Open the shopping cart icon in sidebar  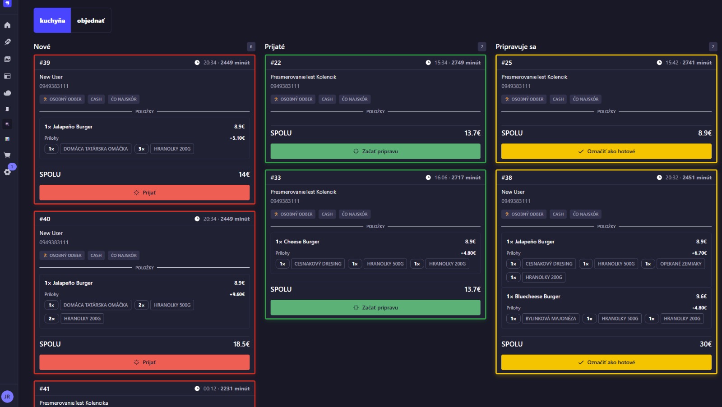pyautogui.click(x=7, y=155)
